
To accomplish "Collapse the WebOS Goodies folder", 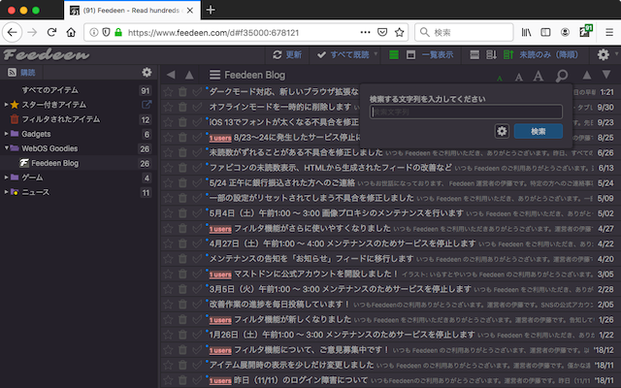I will (6, 148).
